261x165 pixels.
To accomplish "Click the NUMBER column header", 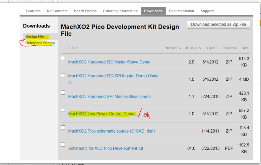I will 173,48.
